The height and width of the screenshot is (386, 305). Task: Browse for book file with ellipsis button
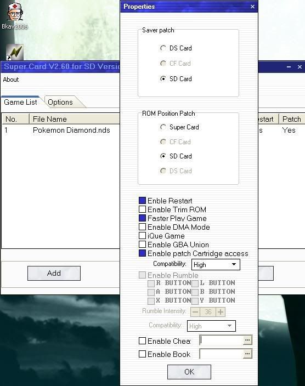coord(247,354)
